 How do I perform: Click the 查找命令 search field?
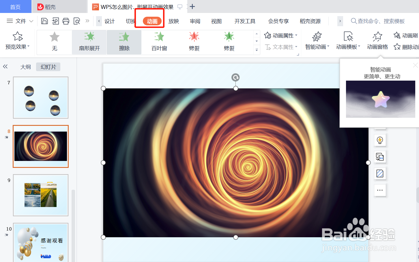pos(378,21)
